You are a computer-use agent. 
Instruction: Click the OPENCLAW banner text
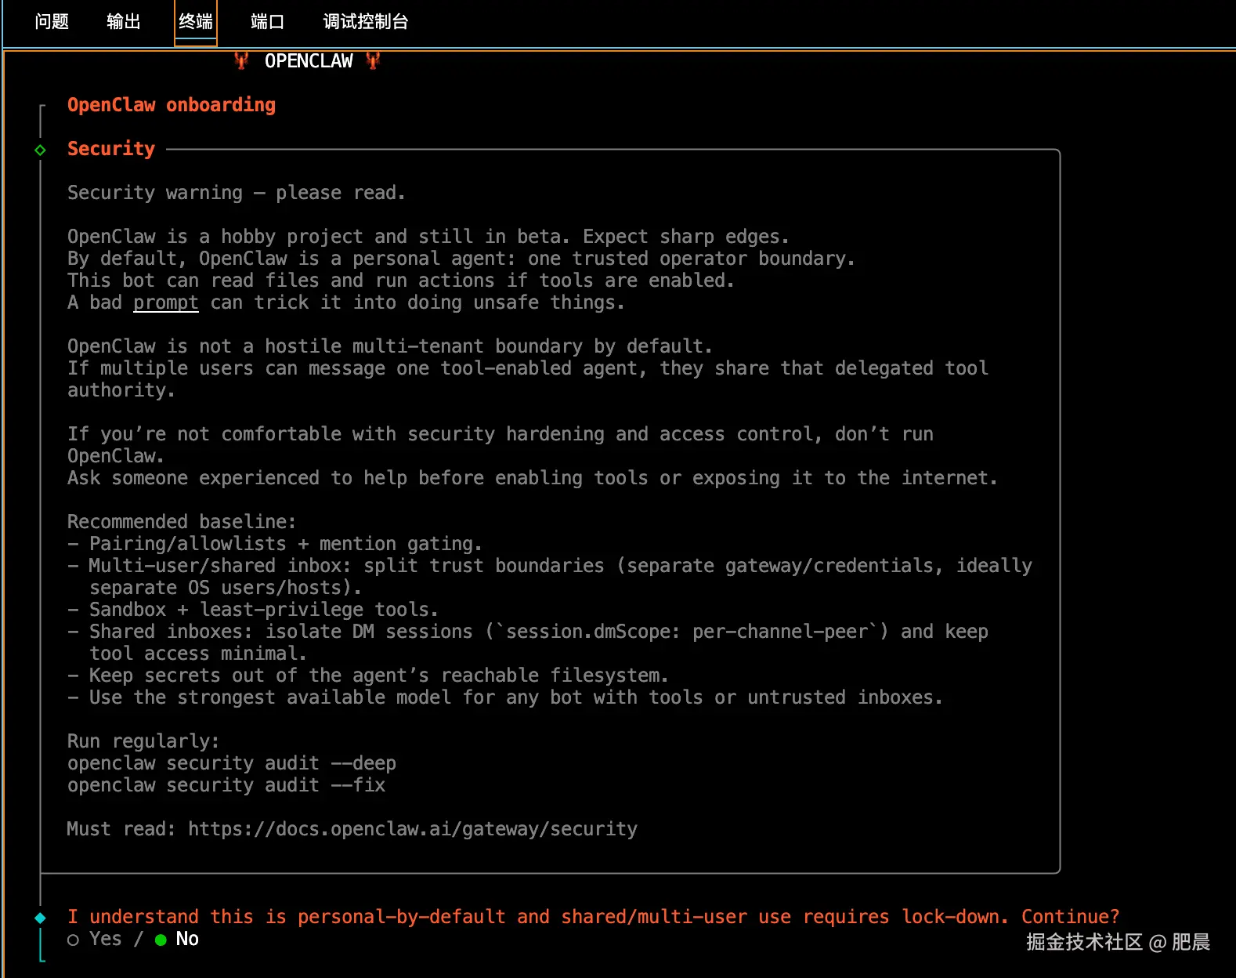(x=309, y=61)
